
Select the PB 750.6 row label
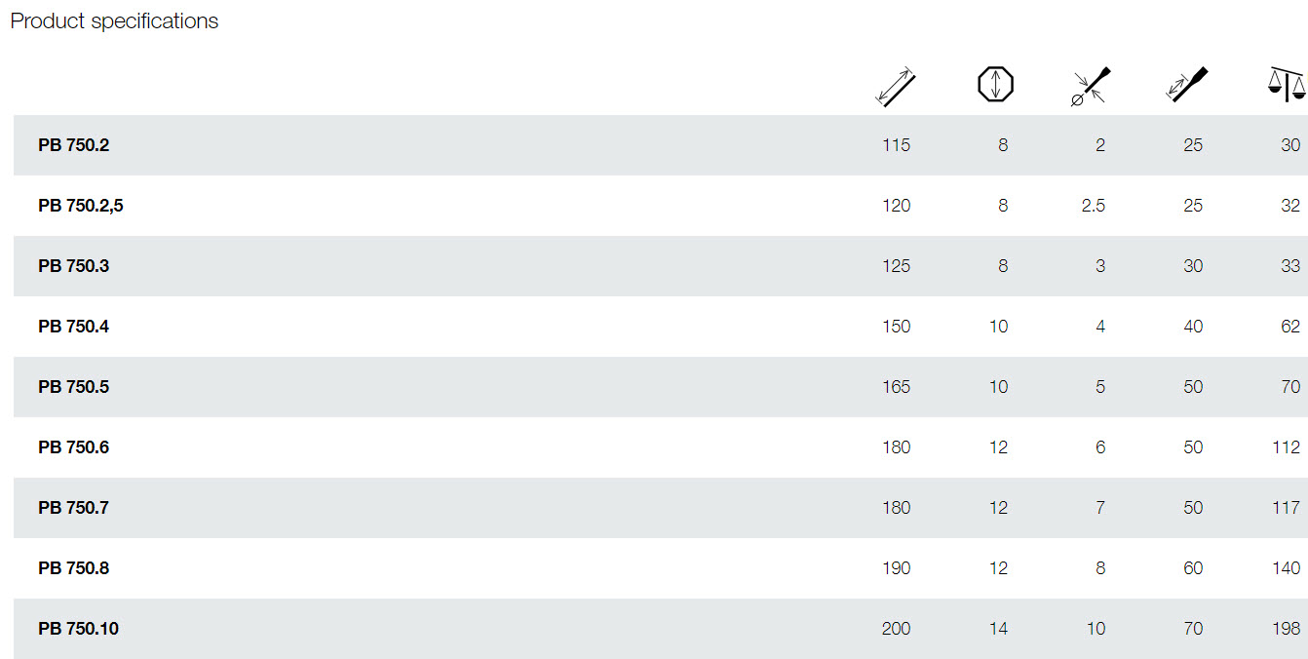point(74,447)
